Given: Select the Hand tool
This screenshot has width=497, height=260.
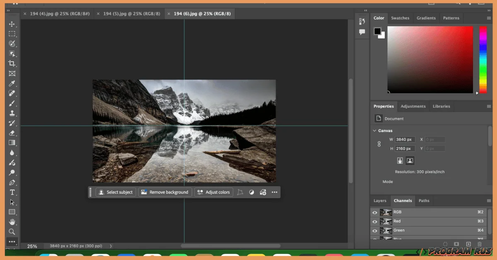Looking at the screenshot, I should pyautogui.click(x=12, y=222).
